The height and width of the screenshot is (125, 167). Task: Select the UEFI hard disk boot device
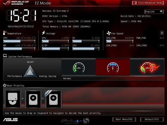point(53,99)
